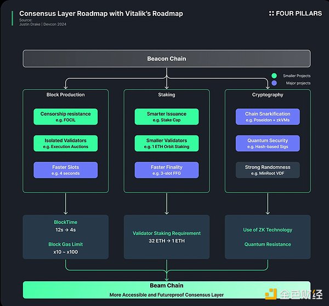Click the Use of ZK Technology text
Screen dimensions: 329x306
[268, 230]
